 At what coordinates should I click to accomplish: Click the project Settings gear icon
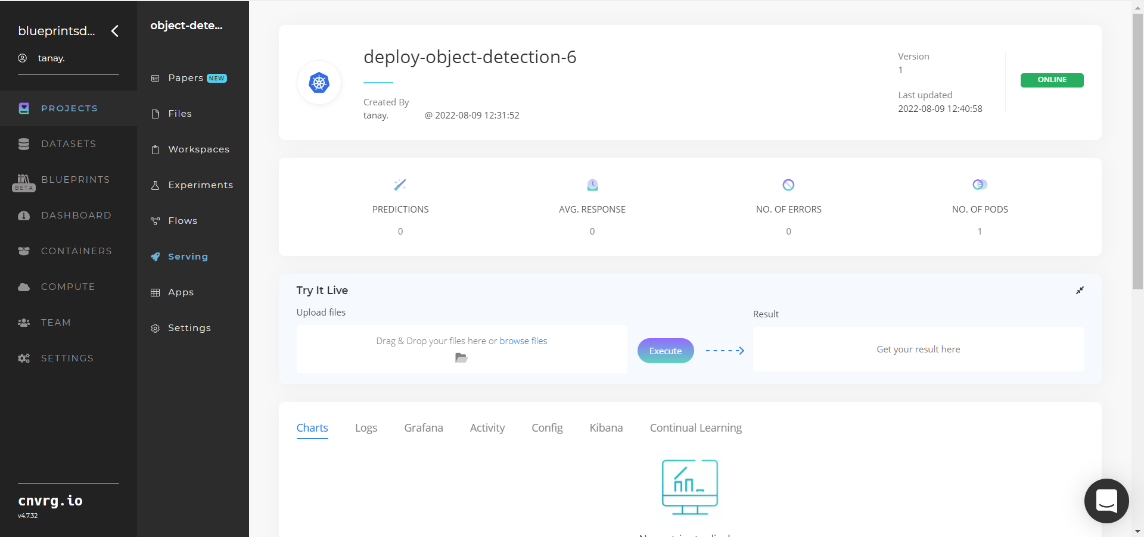pyautogui.click(x=156, y=328)
